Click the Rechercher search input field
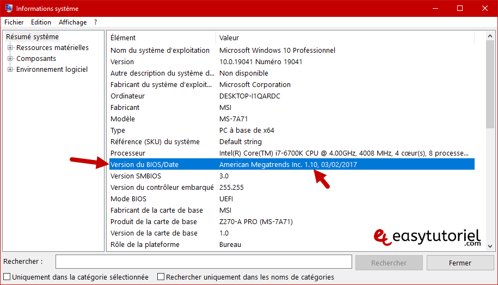 [x=204, y=262]
